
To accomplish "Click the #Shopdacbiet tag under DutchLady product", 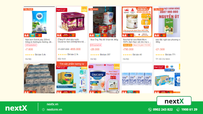I will click(31, 45).
